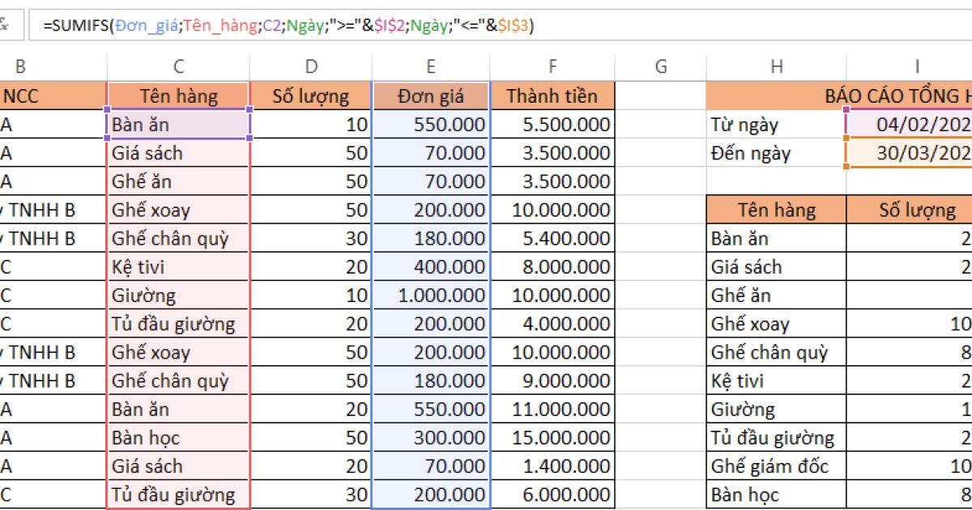Click the end date cell 30/03/202...
Screen dimensions: 972x510
point(923,152)
